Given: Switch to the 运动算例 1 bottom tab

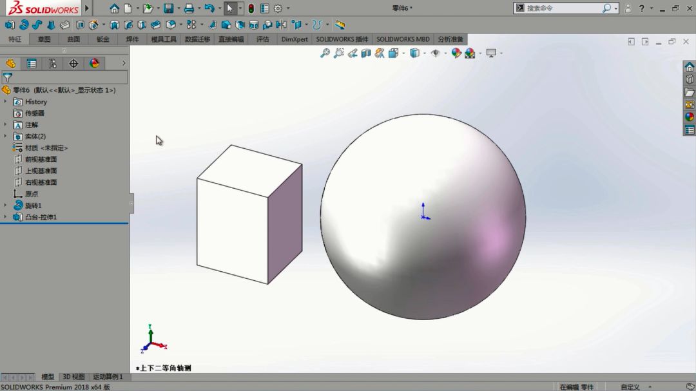Looking at the screenshot, I should [108, 377].
